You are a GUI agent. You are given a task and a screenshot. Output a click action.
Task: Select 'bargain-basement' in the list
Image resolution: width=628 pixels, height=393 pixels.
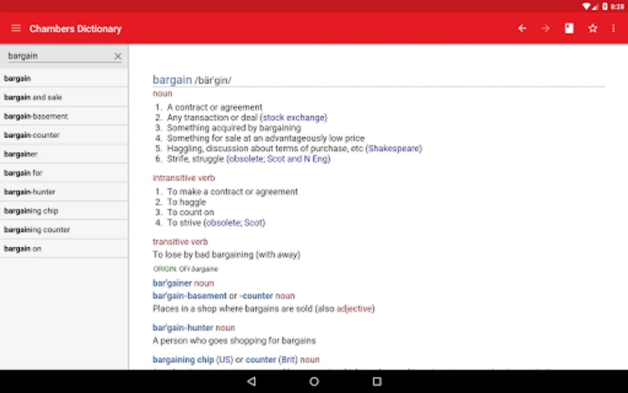point(64,116)
